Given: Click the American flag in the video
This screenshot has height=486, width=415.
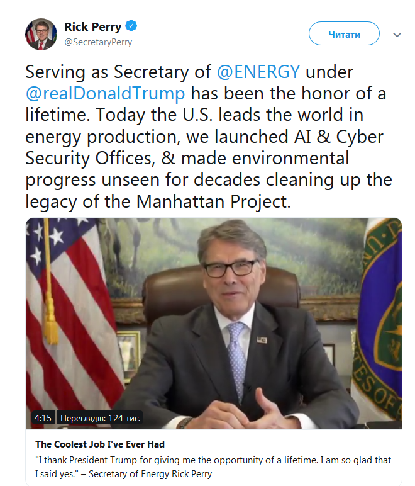Looking at the screenshot, I should pyautogui.click(x=69, y=302).
